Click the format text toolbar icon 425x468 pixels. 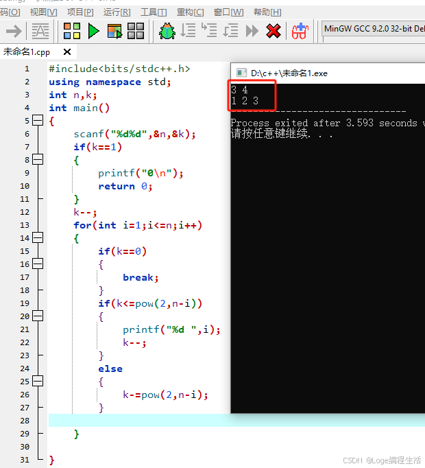click(40, 31)
